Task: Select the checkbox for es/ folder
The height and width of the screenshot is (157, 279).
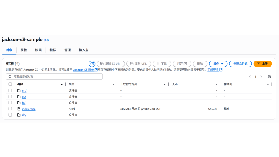Action: (10, 97)
